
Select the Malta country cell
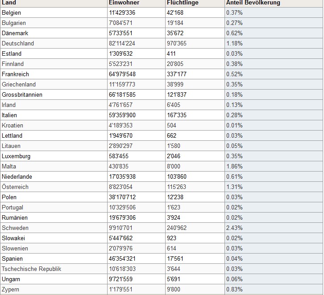point(9,166)
